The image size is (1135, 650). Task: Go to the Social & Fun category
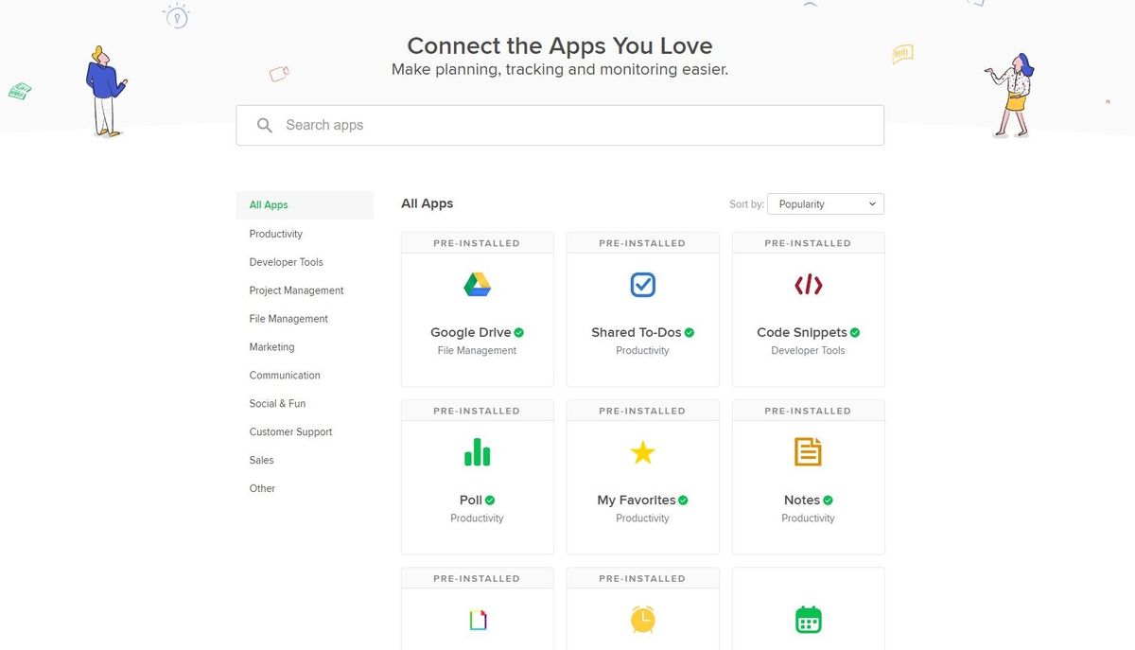[x=278, y=403]
